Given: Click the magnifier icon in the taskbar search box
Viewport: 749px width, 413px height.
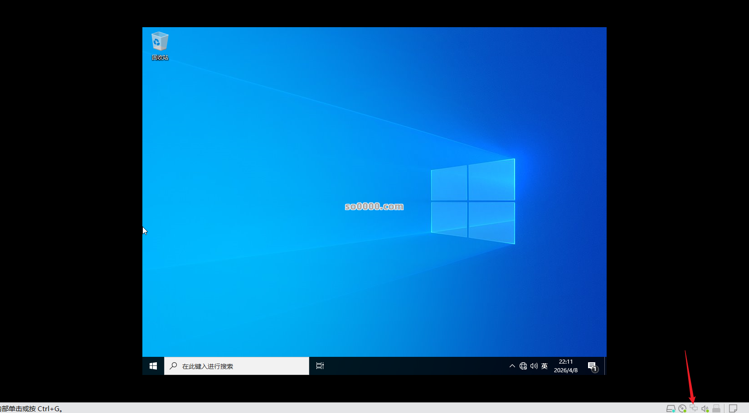Looking at the screenshot, I should (173, 366).
